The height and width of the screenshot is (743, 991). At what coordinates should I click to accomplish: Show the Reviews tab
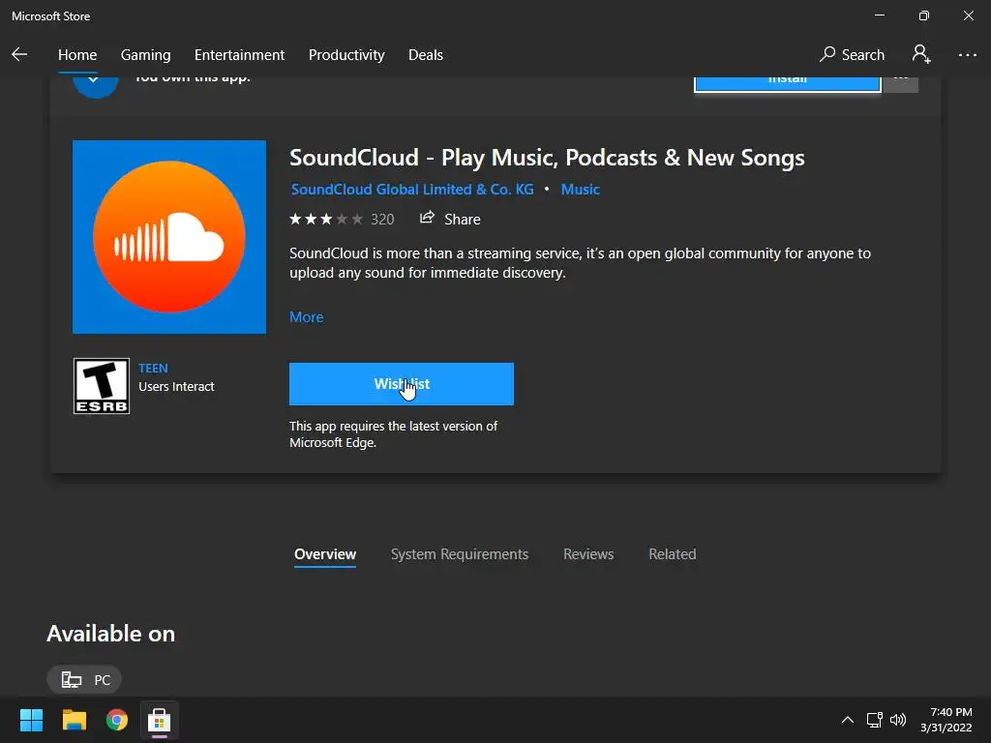click(588, 554)
